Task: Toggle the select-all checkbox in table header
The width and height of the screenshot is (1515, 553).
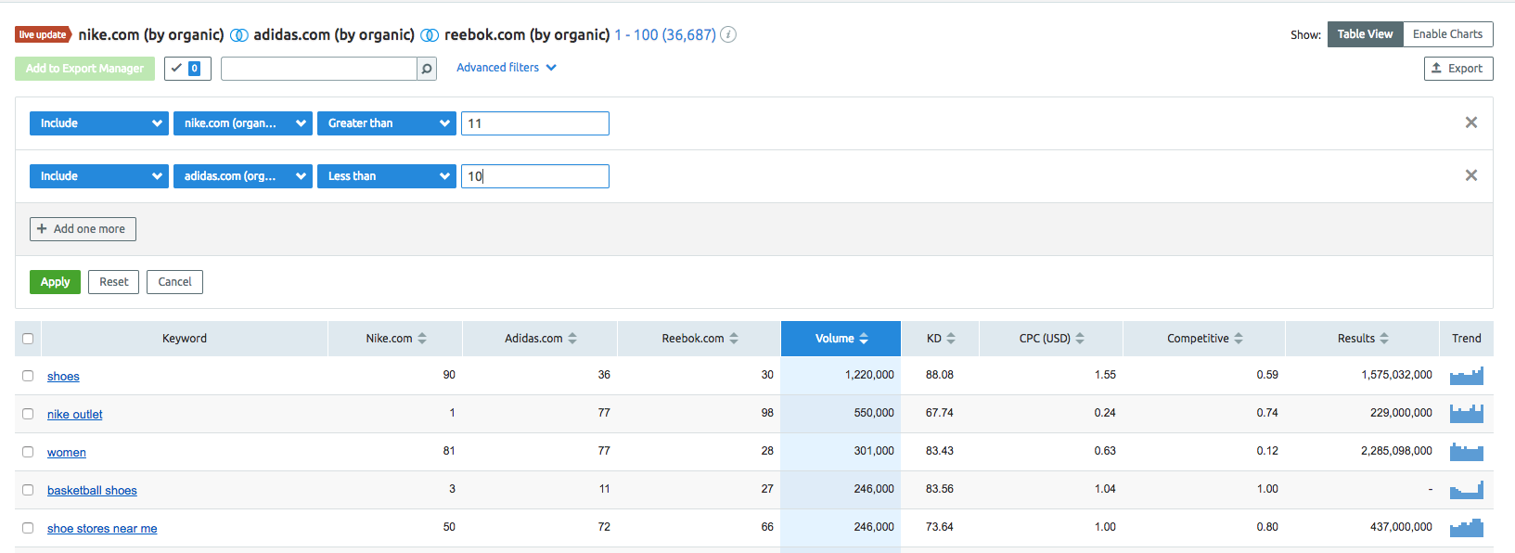Action: (28, 339)
